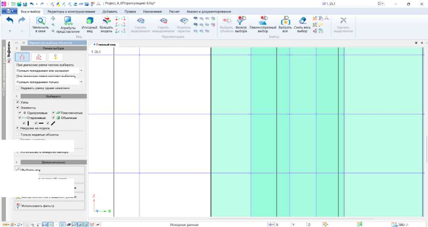Select the Главный вид view tab
Viewport: 428px width, 227px height.
(x=104, y=45)
